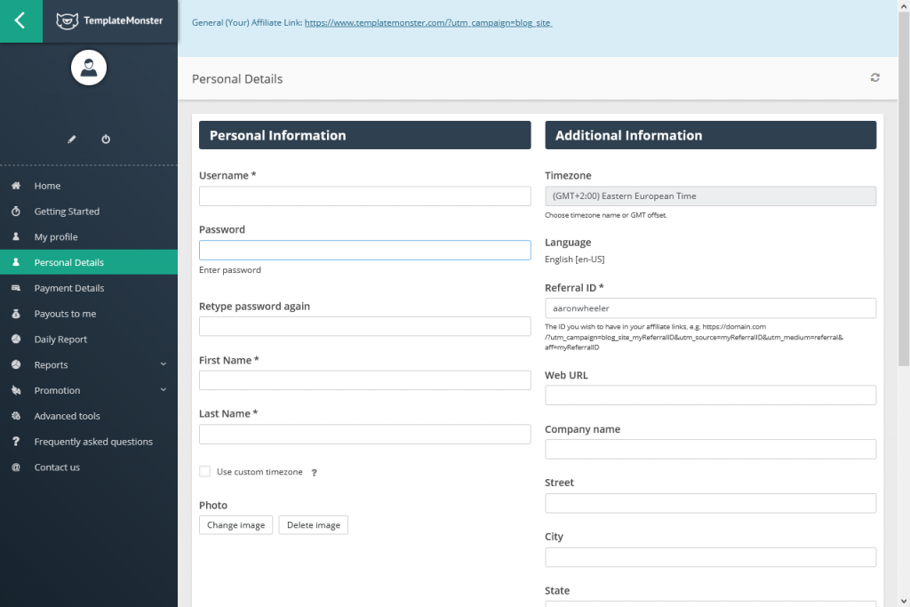Open Payment Details in the sidebar
Viewport: 910px width, 607px height.
pyautogui.click(x=69, y=288)
